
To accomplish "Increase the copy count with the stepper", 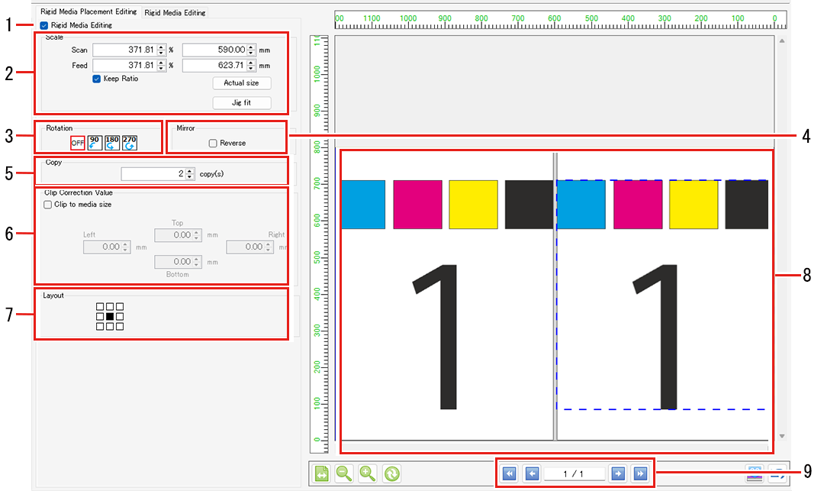I will click(x=188, y=170).
